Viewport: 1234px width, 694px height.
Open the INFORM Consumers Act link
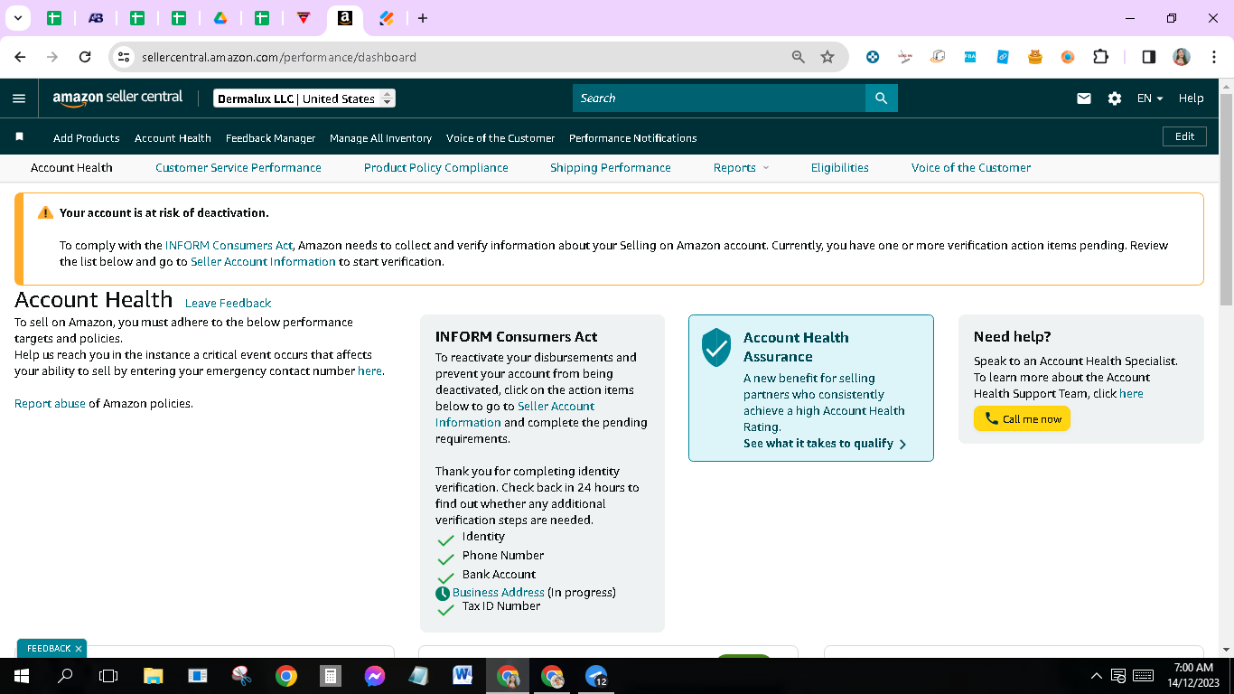(229, 246)
